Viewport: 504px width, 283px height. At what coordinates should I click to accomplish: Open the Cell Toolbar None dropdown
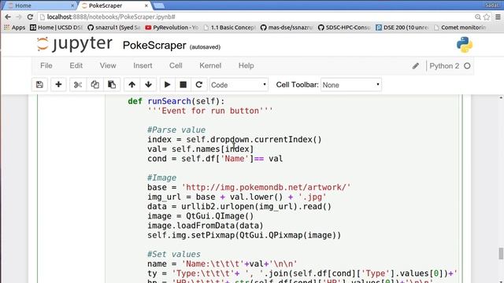[351, 85]
